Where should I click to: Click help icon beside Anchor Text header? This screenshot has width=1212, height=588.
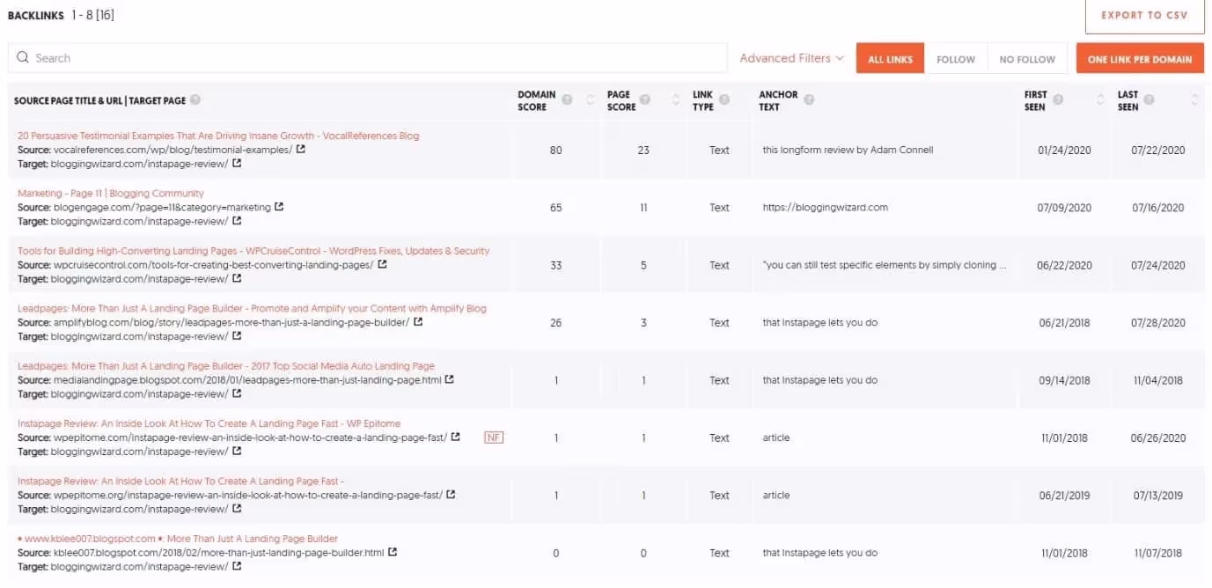click(x=809, y=99)
